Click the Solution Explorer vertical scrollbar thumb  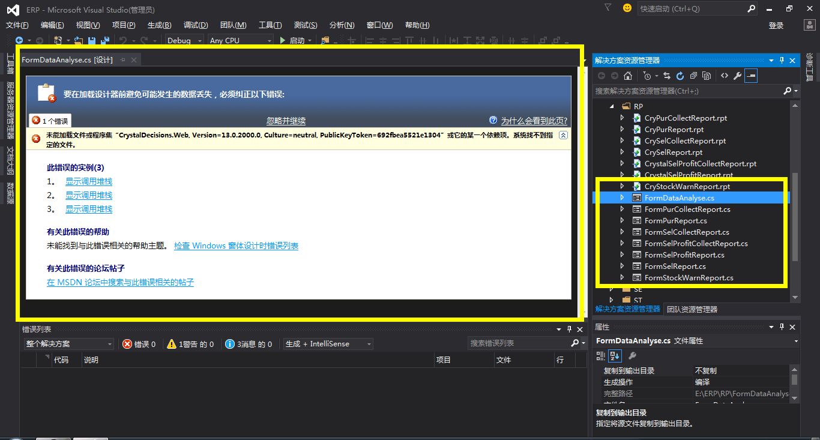[795, 217]
